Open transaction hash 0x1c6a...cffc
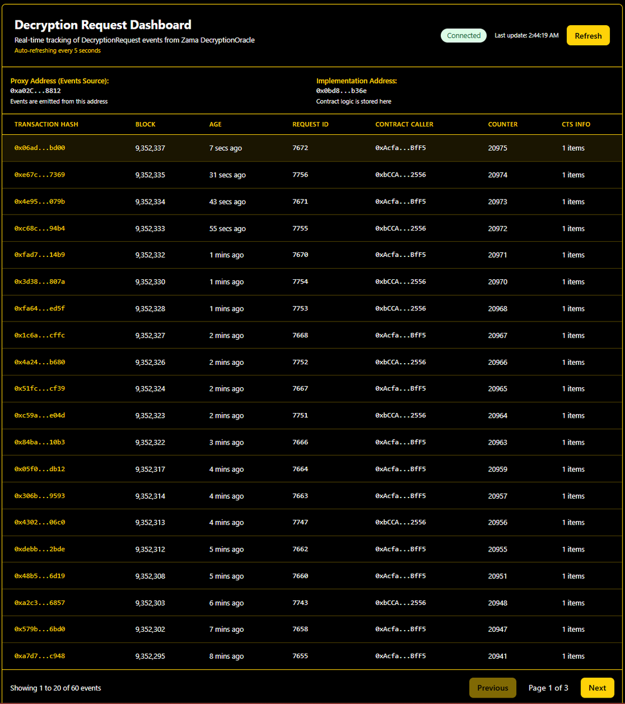This screenshot has width=625, height=704. coord(40,336)
